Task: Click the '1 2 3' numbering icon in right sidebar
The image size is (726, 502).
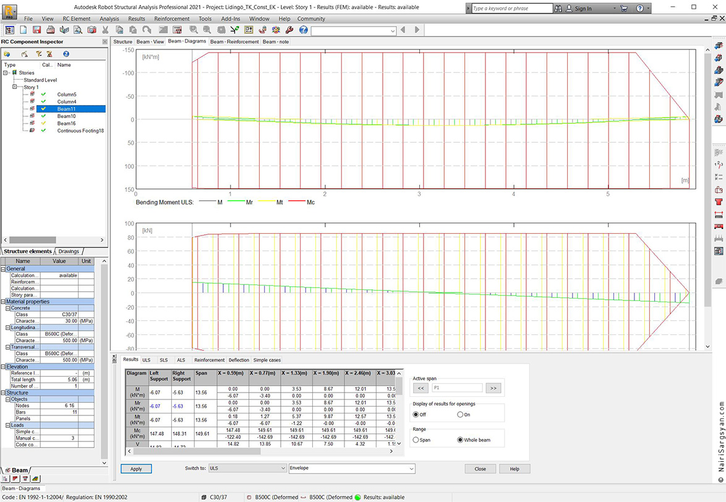Action: 719,164
